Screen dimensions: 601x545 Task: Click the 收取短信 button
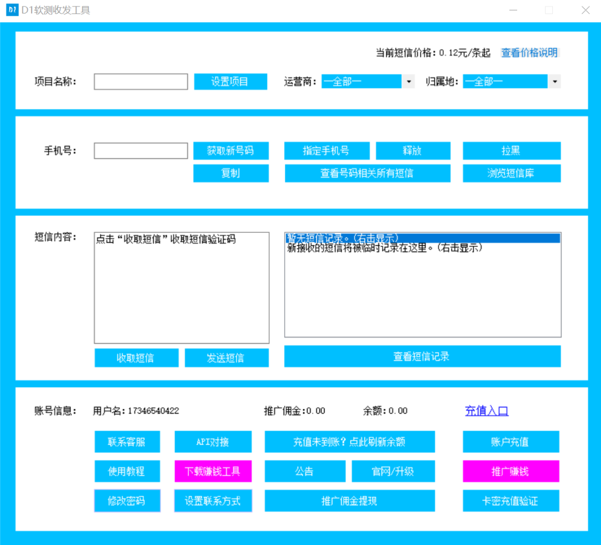(136, 358)
